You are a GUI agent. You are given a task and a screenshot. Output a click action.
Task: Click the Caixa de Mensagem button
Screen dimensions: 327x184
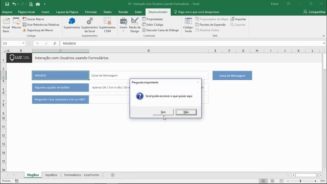pos(232,76)
